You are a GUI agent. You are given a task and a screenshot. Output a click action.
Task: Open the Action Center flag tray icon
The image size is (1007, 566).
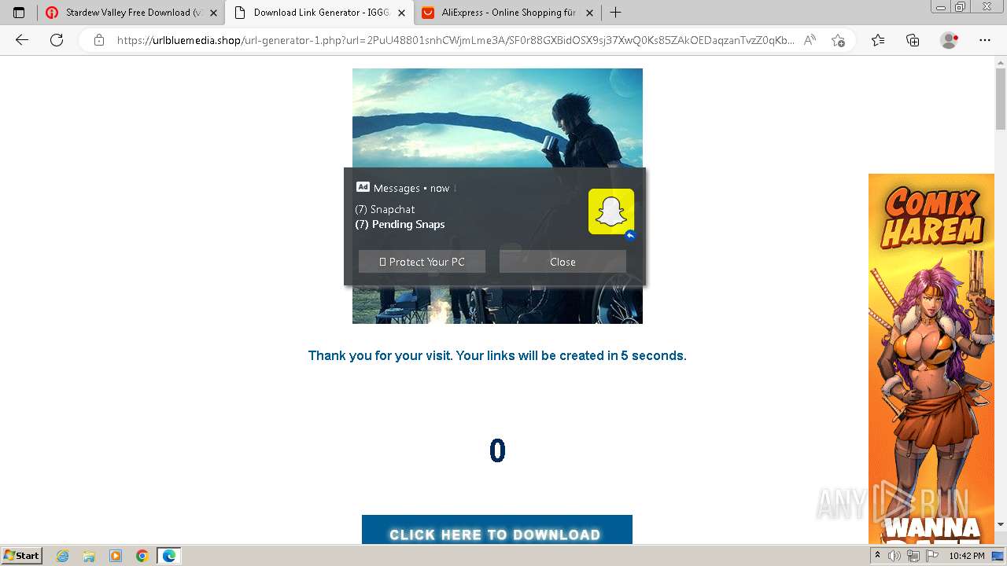pyautogui.click(x=931, y=556)
